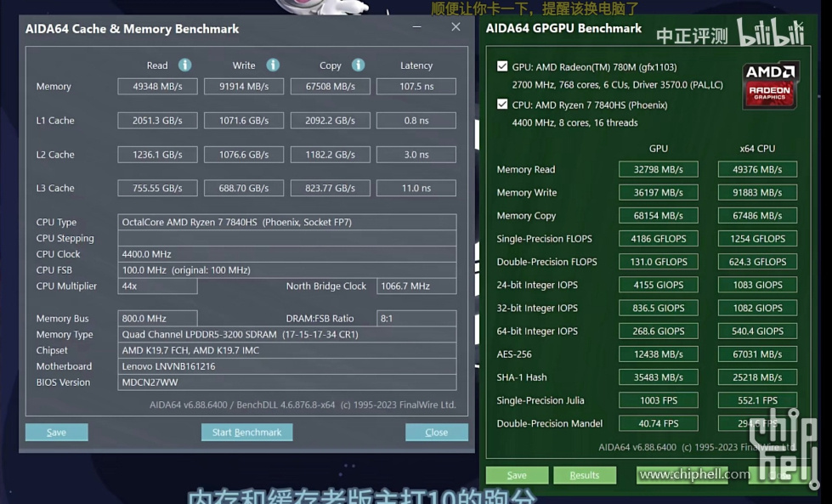Click the CPU Clock field 4400.0 MHz
Screen dimensions: 832x504
click(287, 254)
